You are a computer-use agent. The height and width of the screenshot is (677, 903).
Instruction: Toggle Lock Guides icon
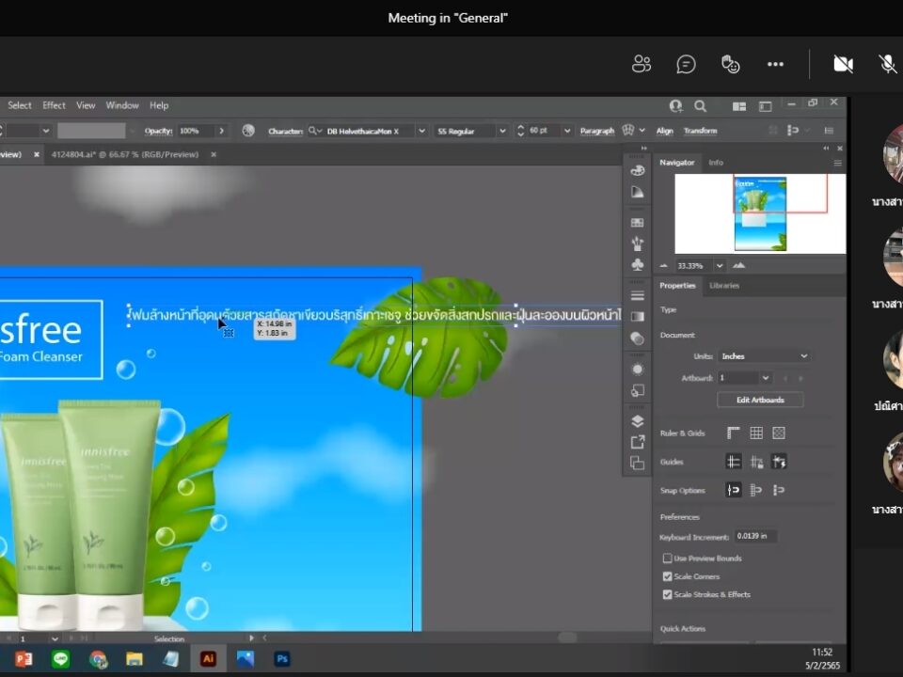coord(756,462)
